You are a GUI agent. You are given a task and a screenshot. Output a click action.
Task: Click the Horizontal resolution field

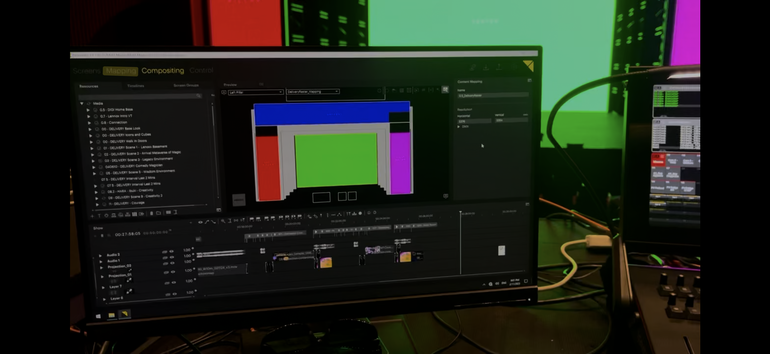click(474, 121)
